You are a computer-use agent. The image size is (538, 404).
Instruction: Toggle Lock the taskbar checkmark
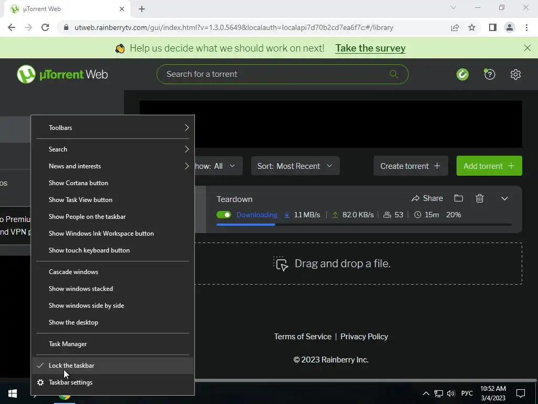pyautogui.click(x=112, y=366)
